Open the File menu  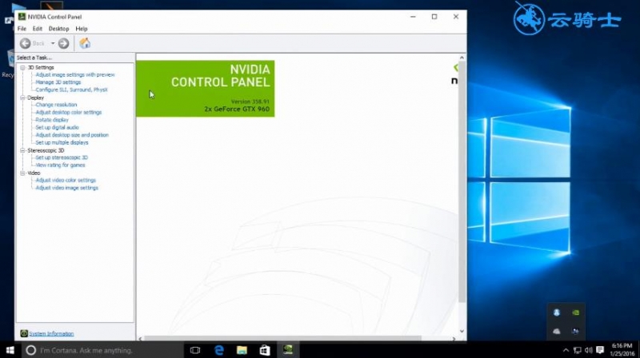[22, 29]
